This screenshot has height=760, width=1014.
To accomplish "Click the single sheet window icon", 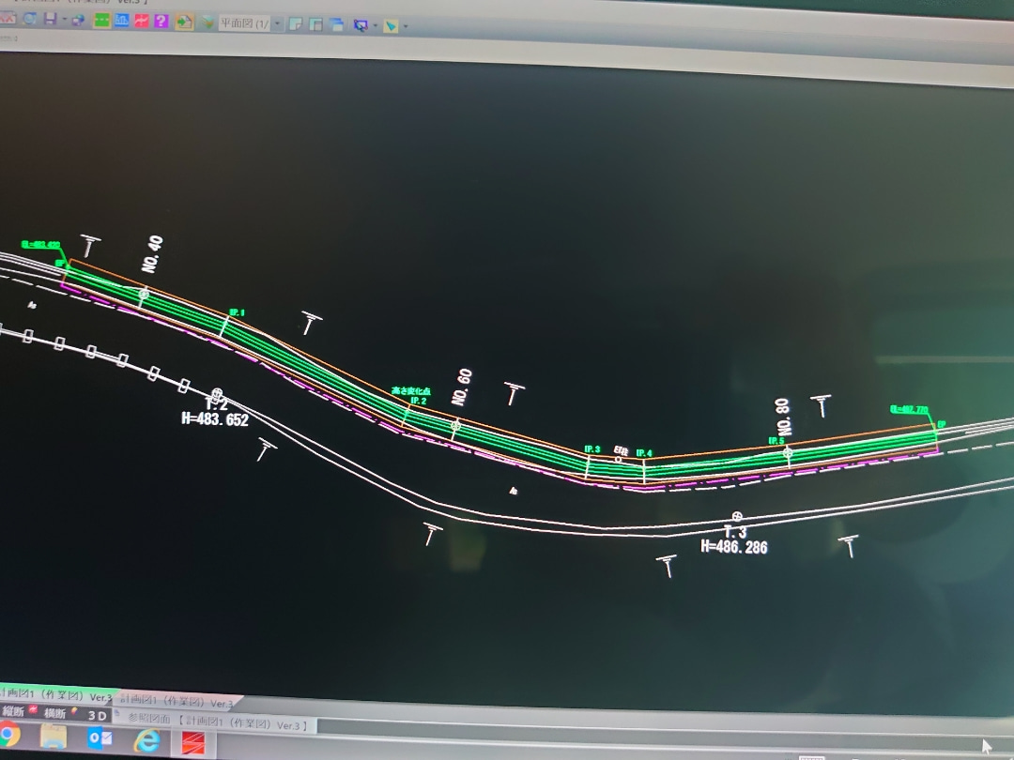I will (296, 24).
